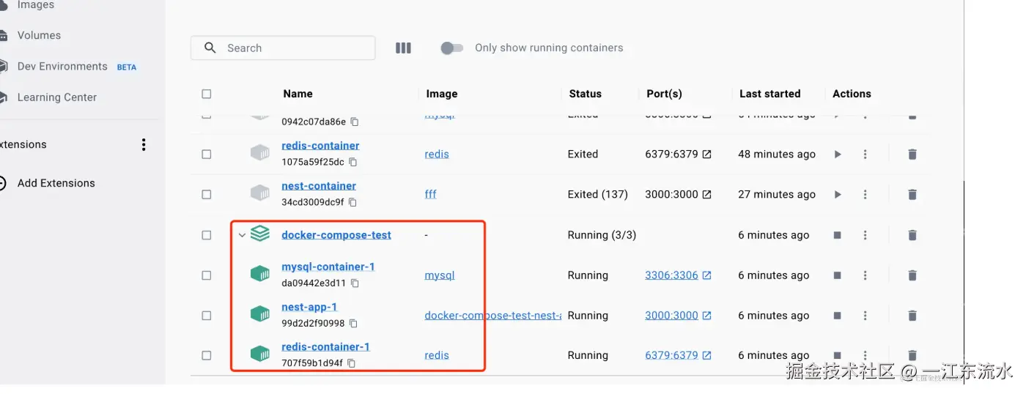Open Extensions three-dot options menu
Screen dimensions: 1026x394
point(144,144)
